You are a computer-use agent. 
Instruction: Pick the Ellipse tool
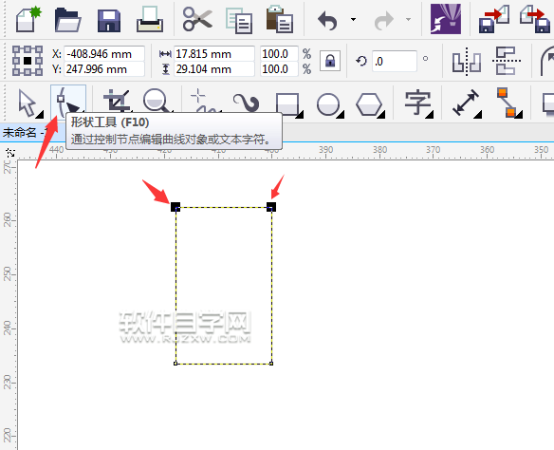click(x=328, y=104)
